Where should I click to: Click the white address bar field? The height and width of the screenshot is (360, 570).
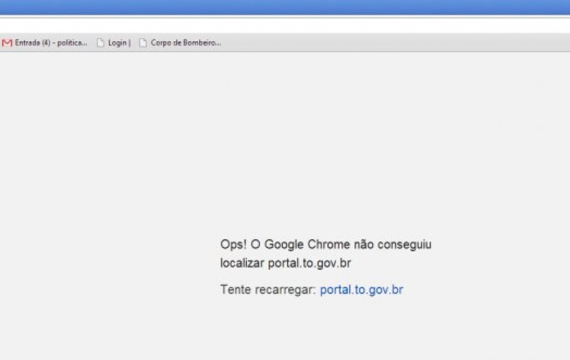(285, 26)
